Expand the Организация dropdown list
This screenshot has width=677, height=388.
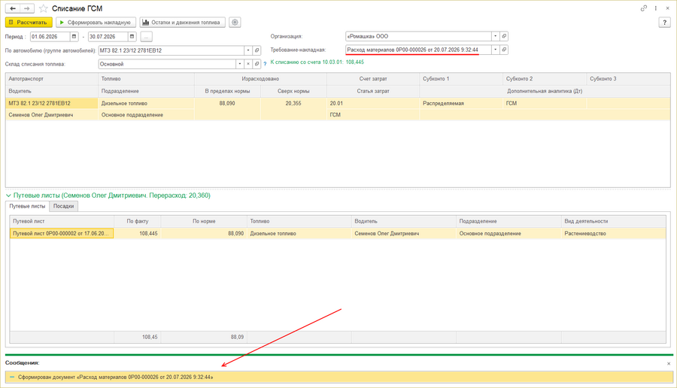click(495, 36)
